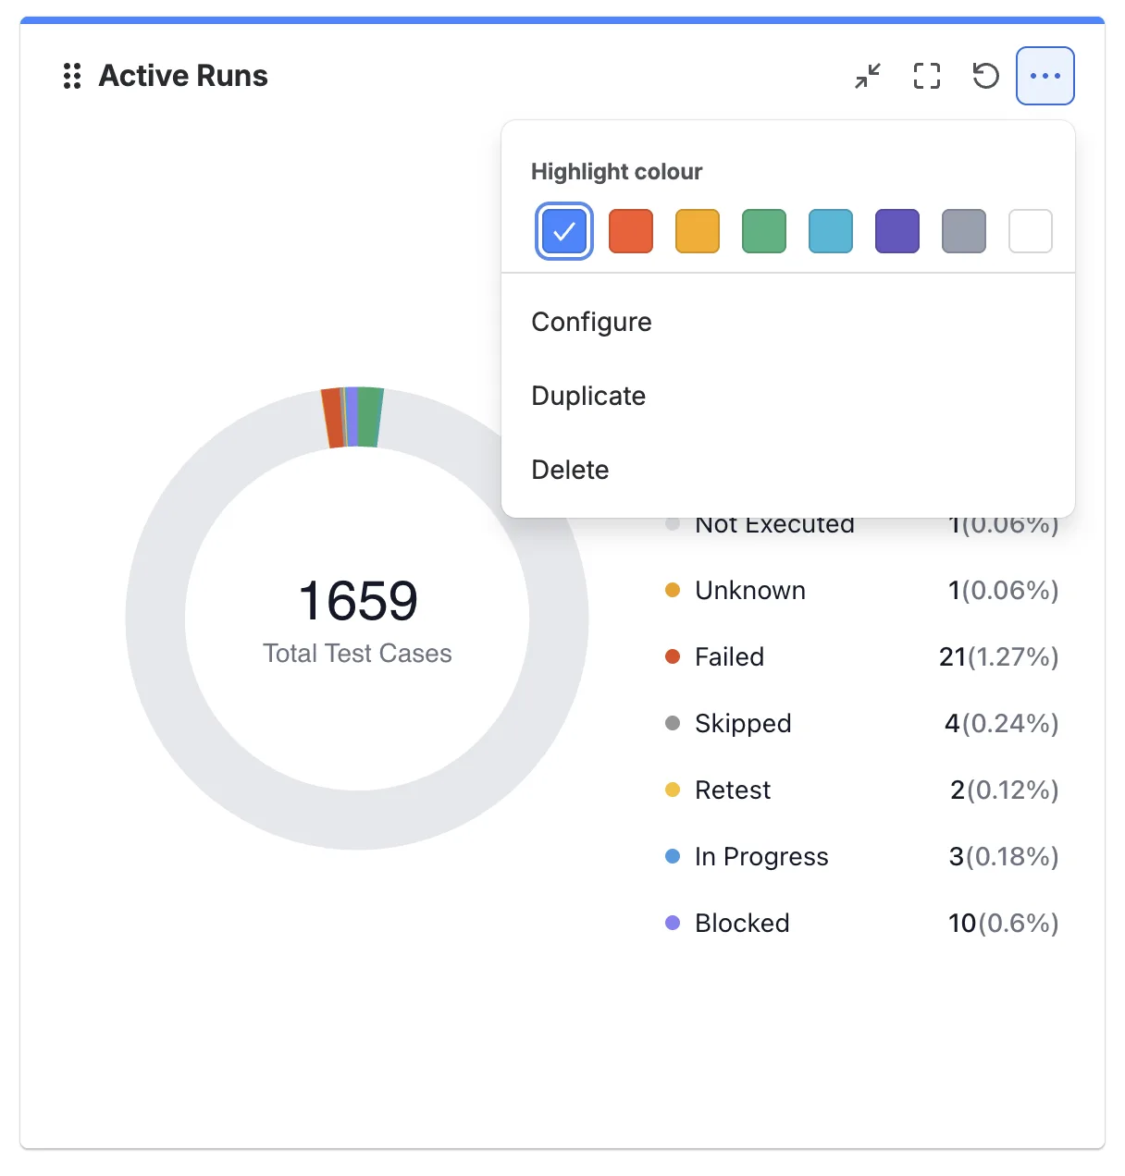The height and width of the screenshot is (1176, 1125).
Task: Click the In Progress count 3(0.18%)
Action: (1003, 856)
